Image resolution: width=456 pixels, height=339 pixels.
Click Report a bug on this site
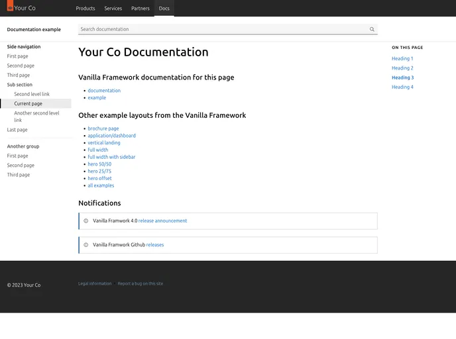point(140,283)
